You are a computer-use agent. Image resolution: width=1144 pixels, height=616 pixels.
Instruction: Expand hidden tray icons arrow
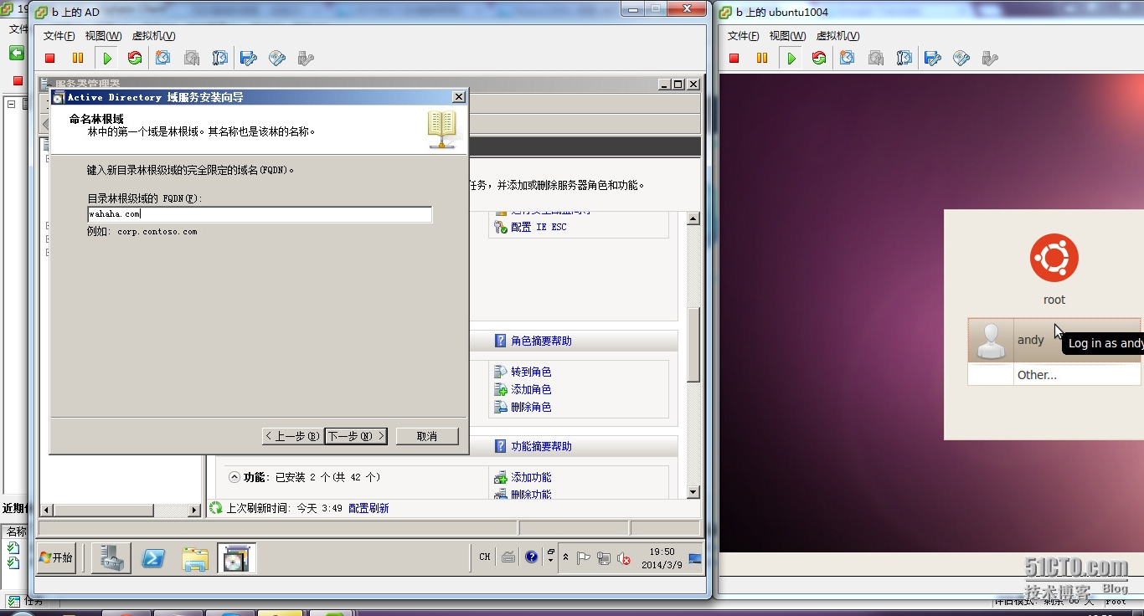coord(565,557)
